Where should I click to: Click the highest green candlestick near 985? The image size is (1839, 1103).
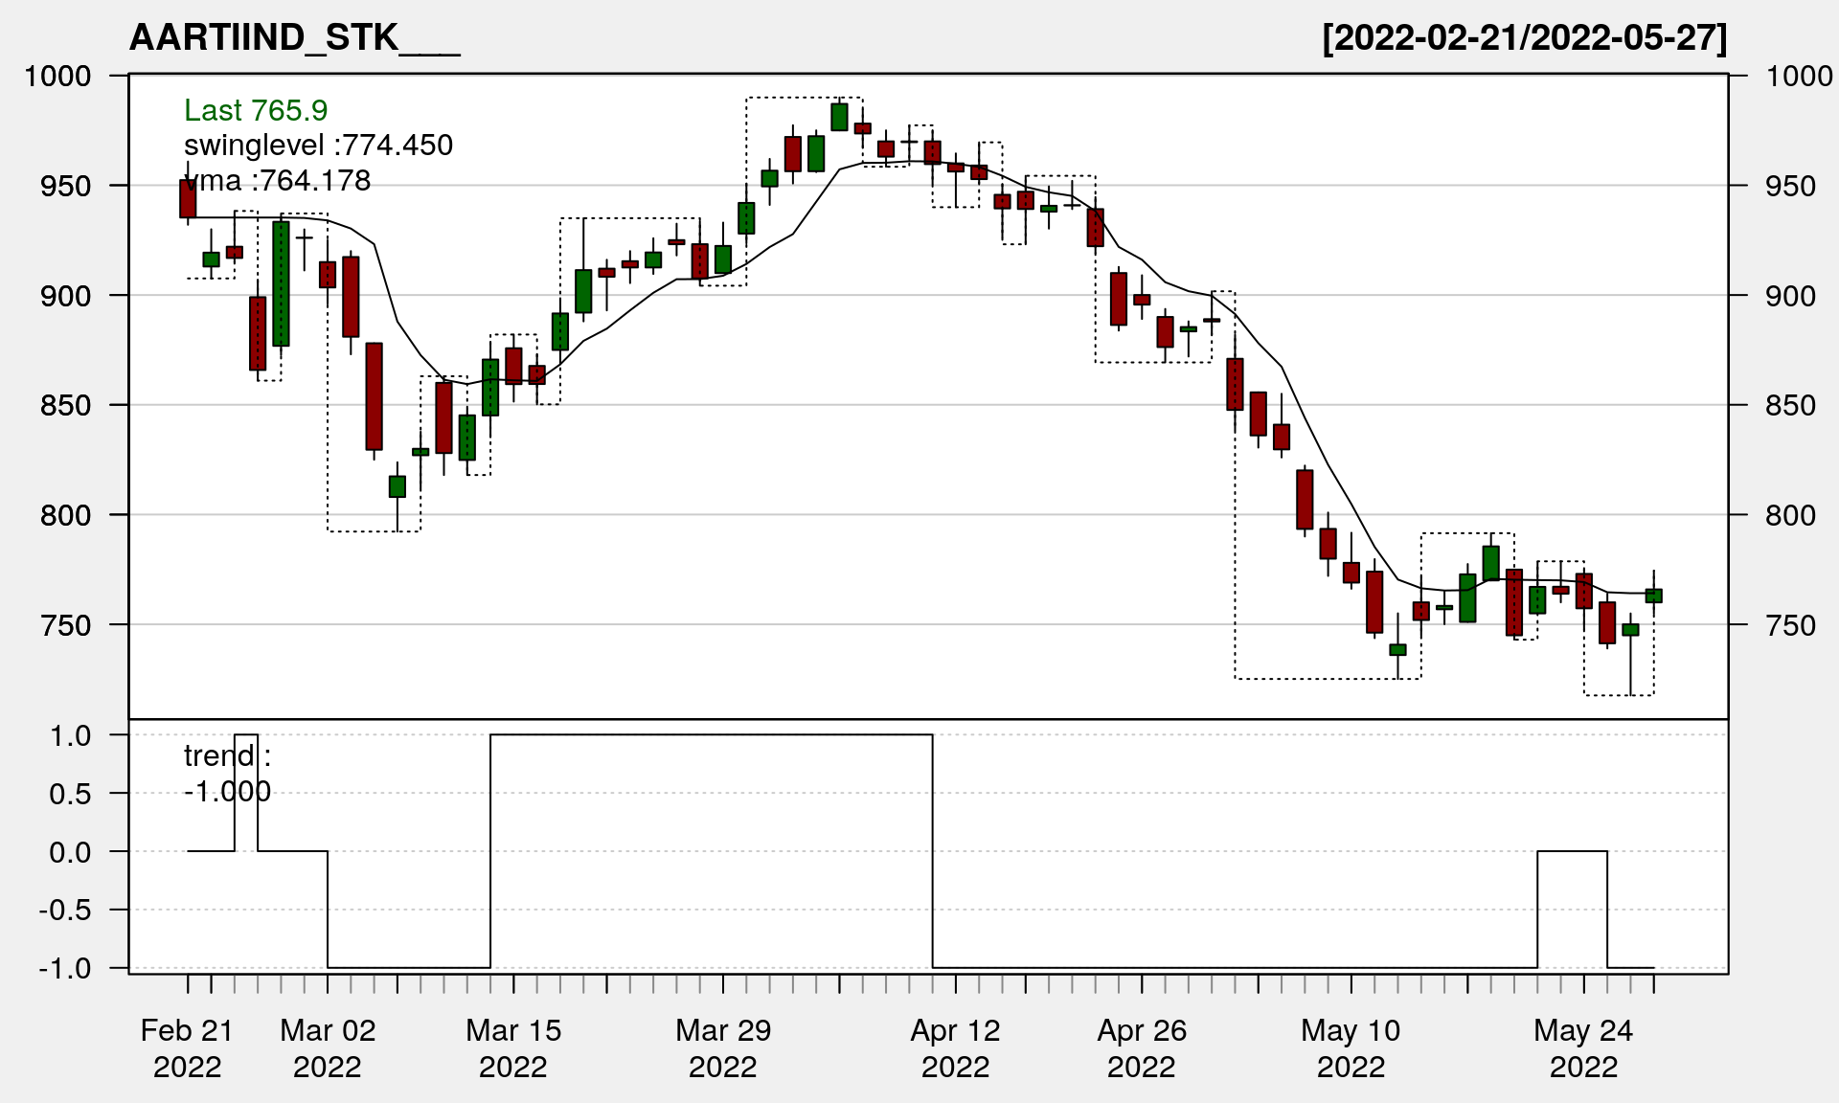[839, 117]
